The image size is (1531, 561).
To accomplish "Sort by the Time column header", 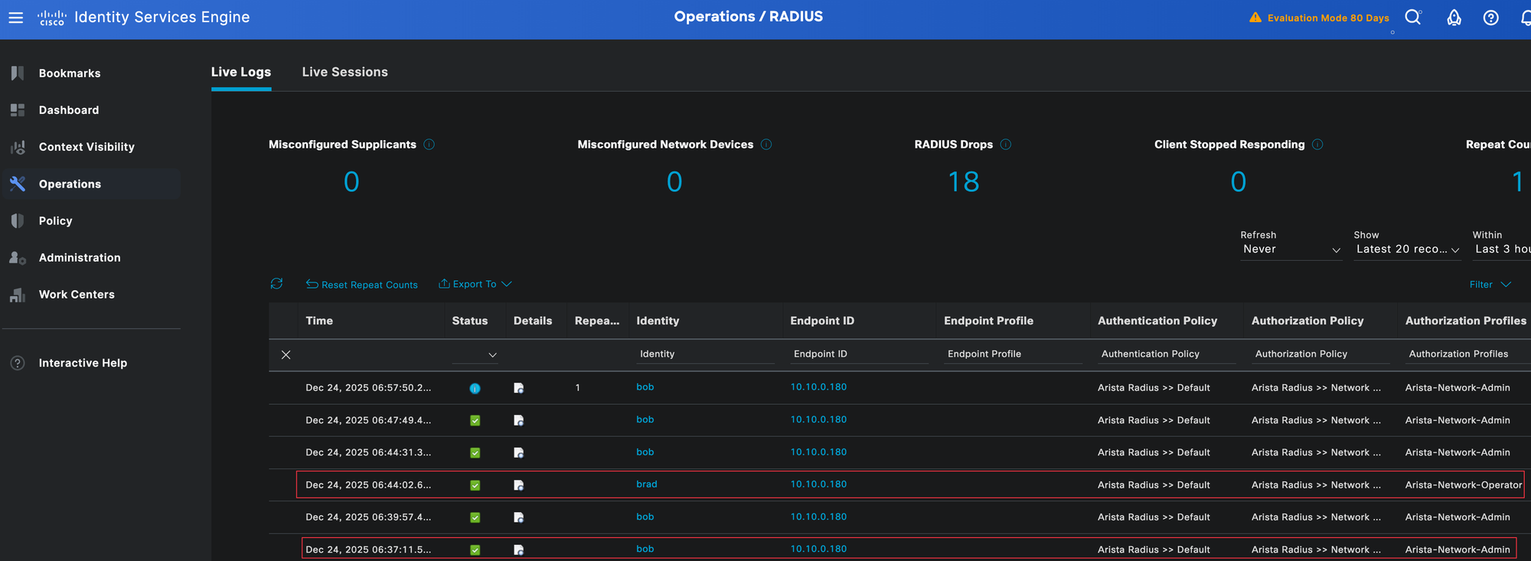I will pyautogui.click(x=319, y=321).
